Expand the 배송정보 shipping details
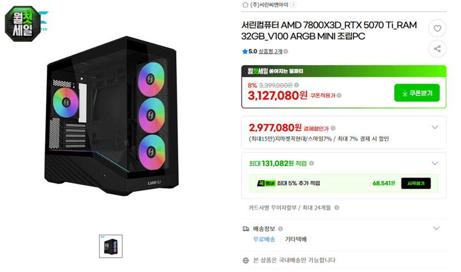This screenshot has width=461, height=272. click(437, 229)
